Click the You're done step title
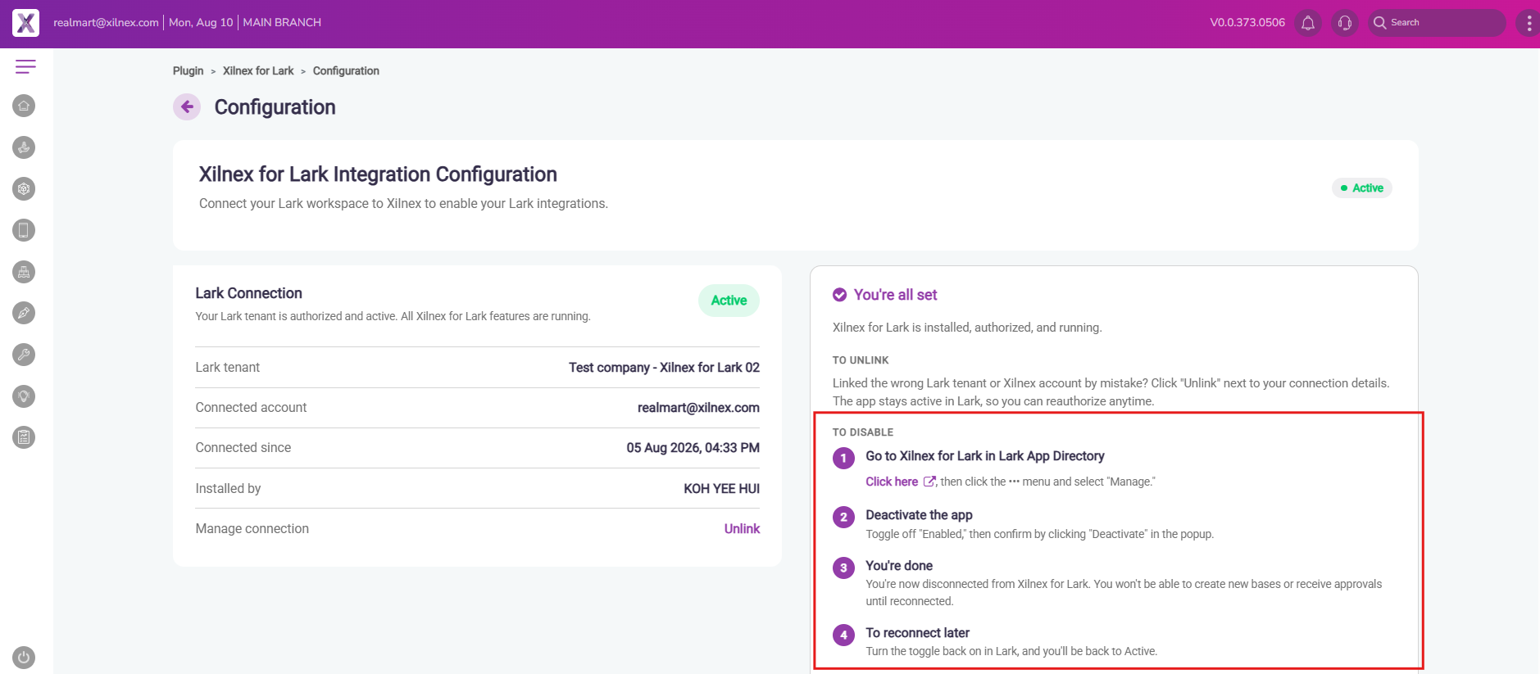 [x=899, y=566]
